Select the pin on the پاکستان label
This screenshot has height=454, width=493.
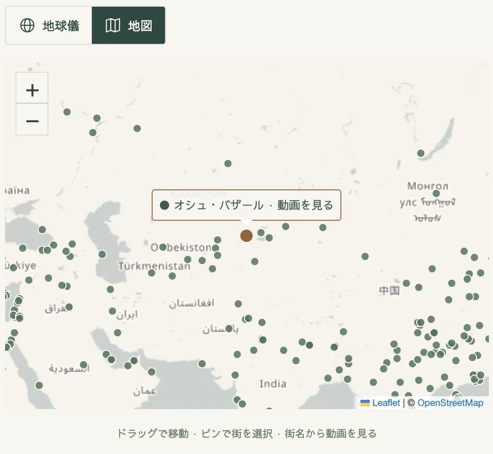click(x=229, y=329)
